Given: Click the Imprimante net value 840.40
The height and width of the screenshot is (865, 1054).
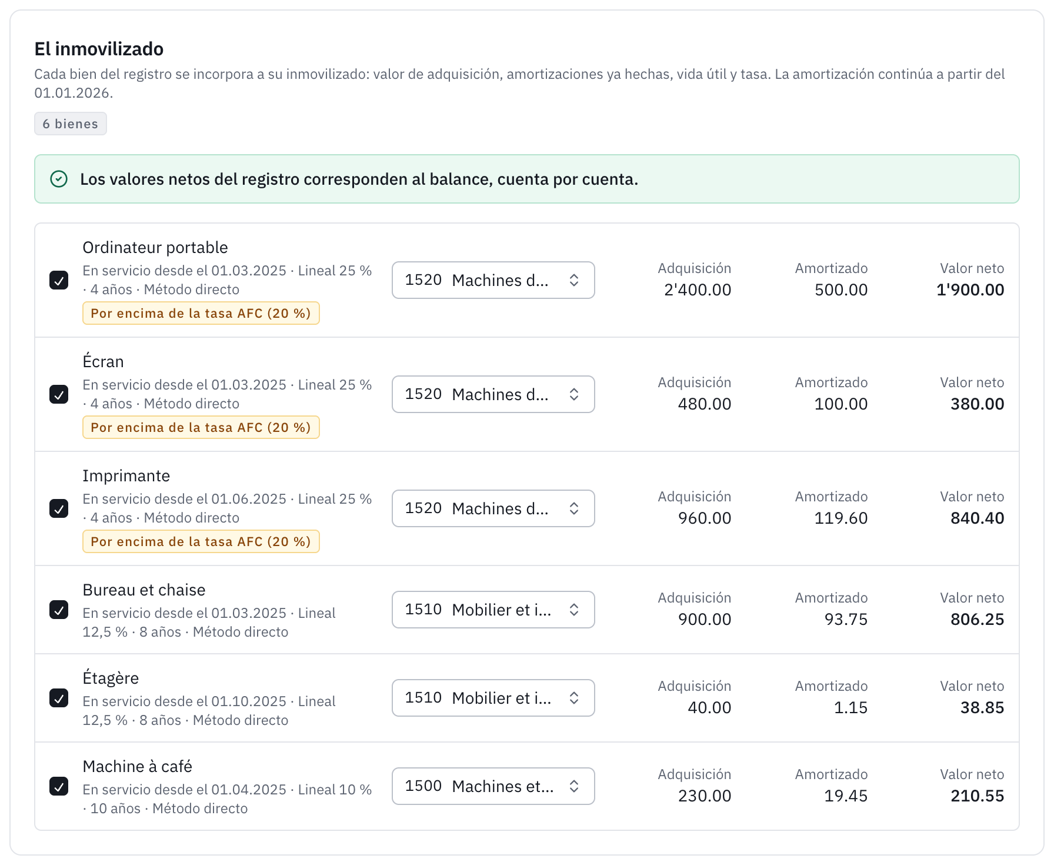Looking at the screenshot, I should [x=978, y=518].
